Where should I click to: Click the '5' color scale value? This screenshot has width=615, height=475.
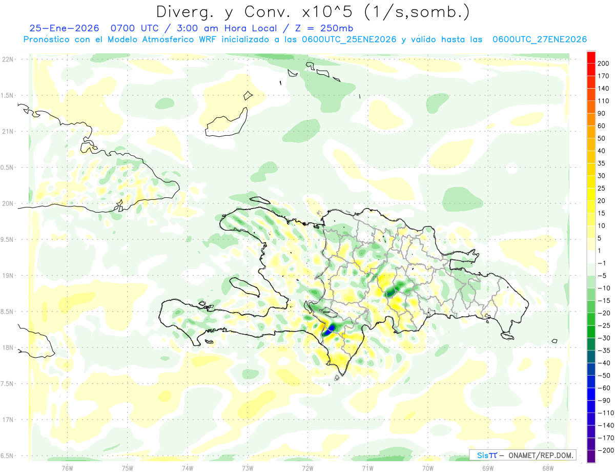tap(601, 238)
